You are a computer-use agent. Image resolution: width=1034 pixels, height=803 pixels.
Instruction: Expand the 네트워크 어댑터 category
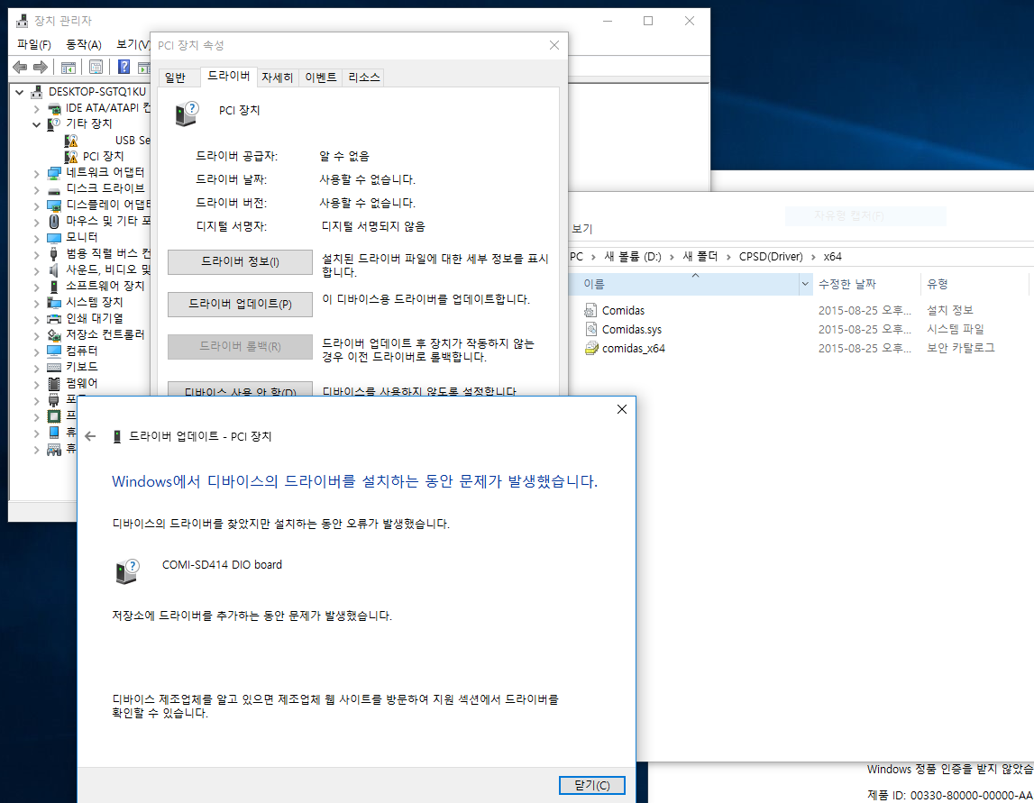(36, 173)
